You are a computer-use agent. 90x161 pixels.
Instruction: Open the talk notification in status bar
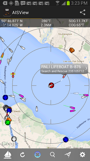point(23,3)
